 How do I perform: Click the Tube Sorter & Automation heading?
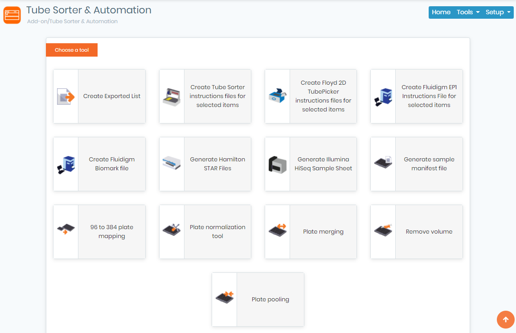(89, 10)
